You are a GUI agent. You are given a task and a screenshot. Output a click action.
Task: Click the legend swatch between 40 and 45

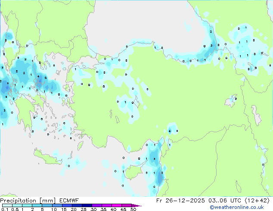click(x=118, y=205)
